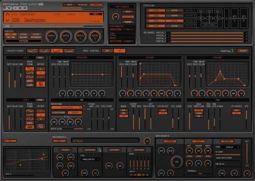Adjust the WAVE GAIN slider
This screenshot has width=255, height=181.
point(73,129)
